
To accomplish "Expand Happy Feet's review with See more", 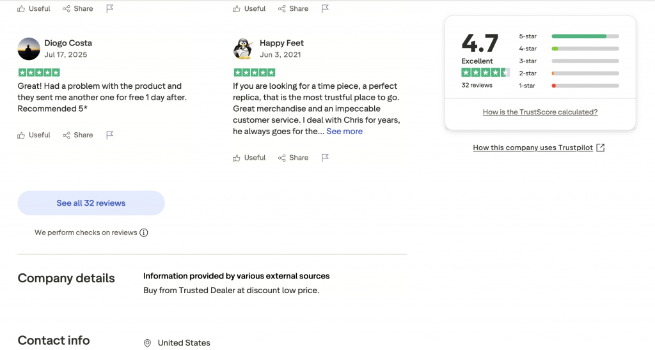I will 344,132.
